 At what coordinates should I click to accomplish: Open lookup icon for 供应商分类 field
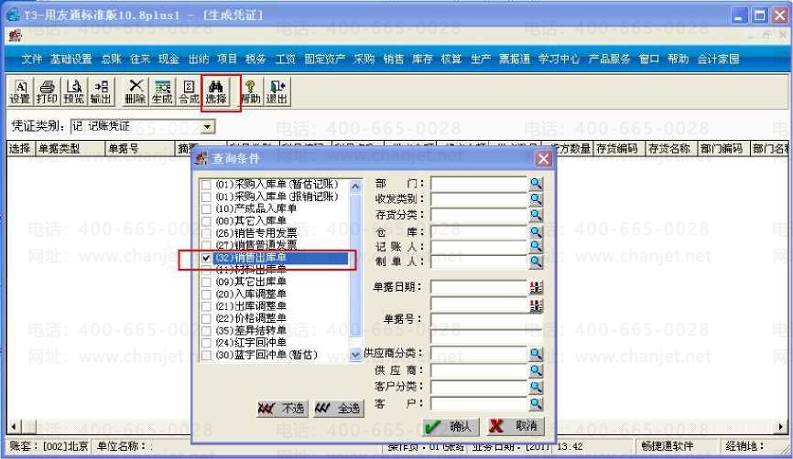pyautogui.click(x=536, y=354)
